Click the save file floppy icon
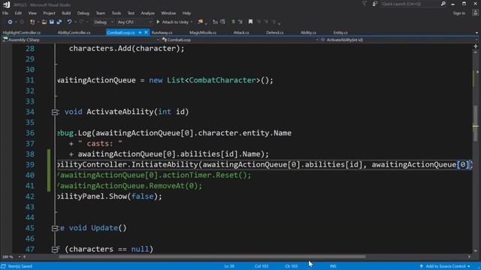This screenshot has width=481, height=270. click(52, 22)
